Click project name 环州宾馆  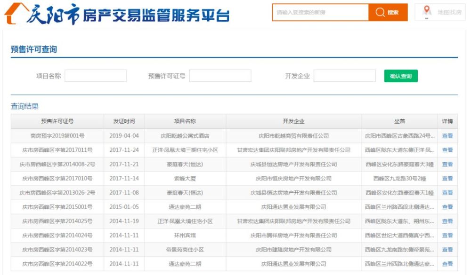click(x=185, y=236)
